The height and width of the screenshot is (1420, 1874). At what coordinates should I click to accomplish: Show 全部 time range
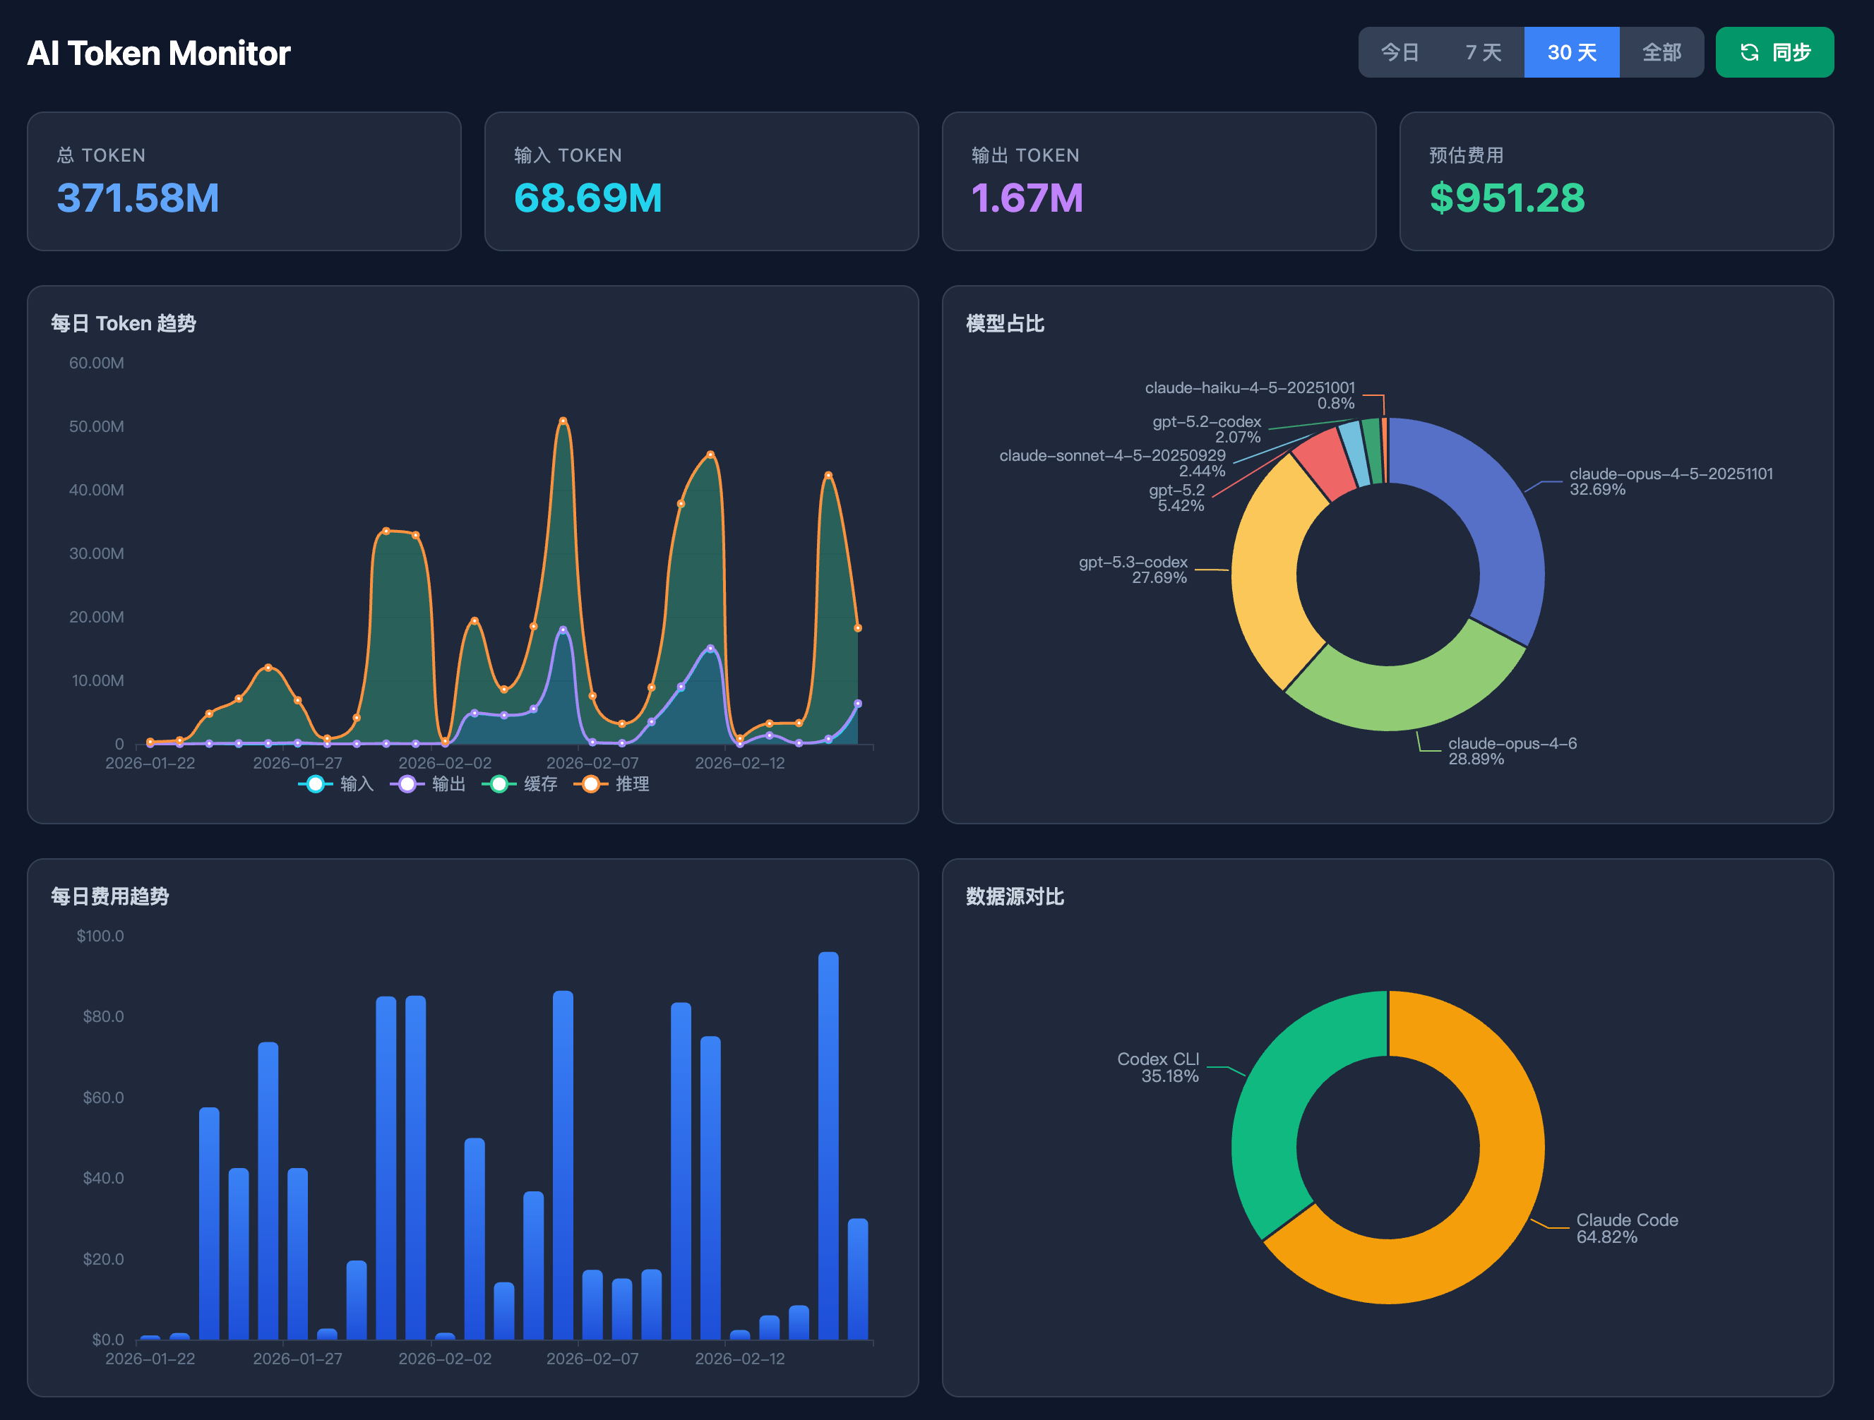tap(1661, 52)
